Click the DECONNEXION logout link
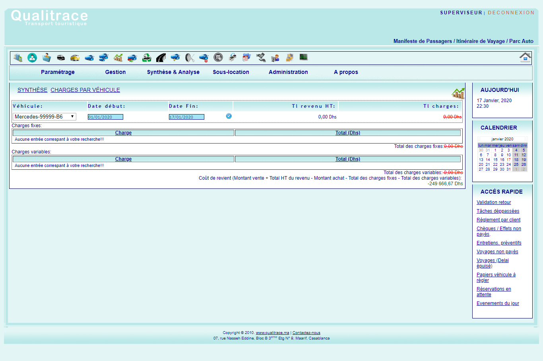This screenshot has width=543, height=361. click(511, 13)
